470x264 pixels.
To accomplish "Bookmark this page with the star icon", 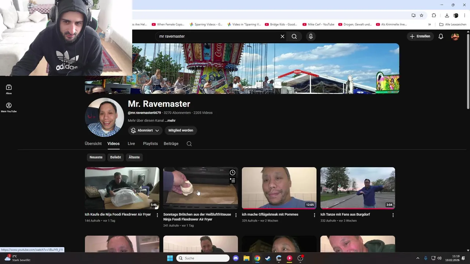I will pyautogui.click(x=422, y=15).
